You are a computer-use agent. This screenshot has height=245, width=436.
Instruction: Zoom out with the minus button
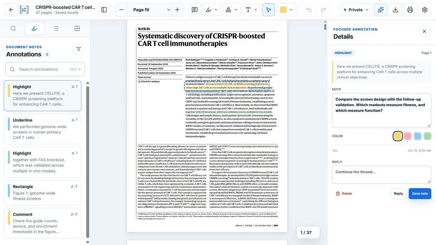121,10
